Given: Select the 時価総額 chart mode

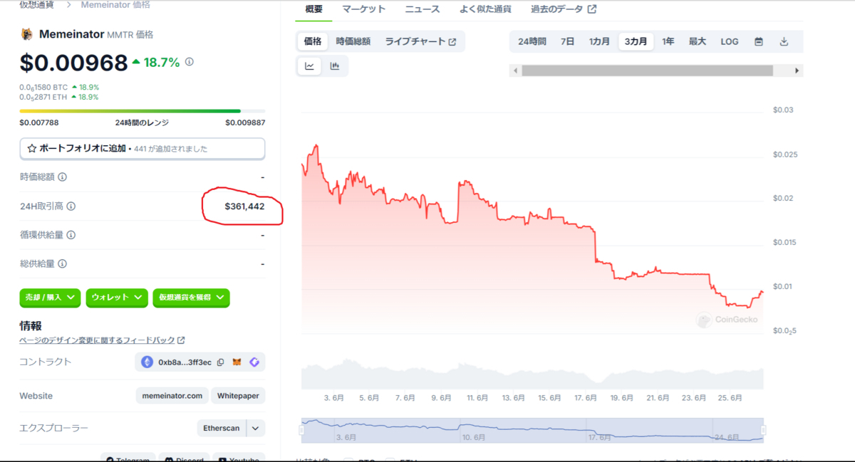Looking at the screenshot, I should click(353, 41).
